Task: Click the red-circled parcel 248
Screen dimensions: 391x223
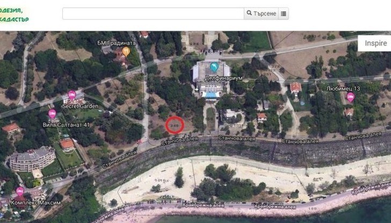Action: (175, 125)
